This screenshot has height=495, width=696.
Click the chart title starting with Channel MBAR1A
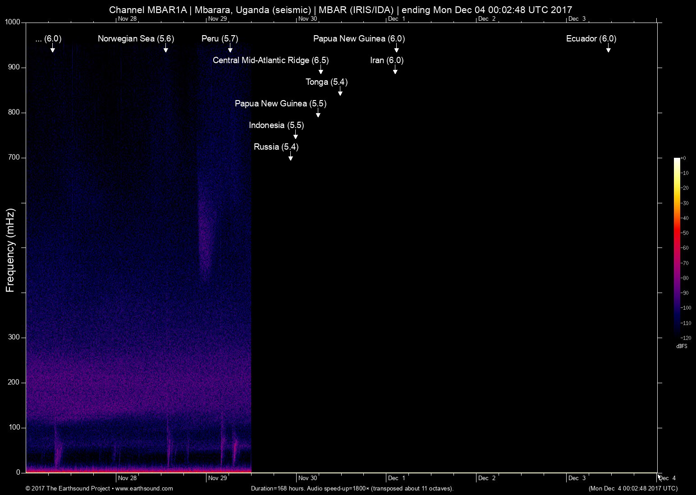tap(340, 9)
